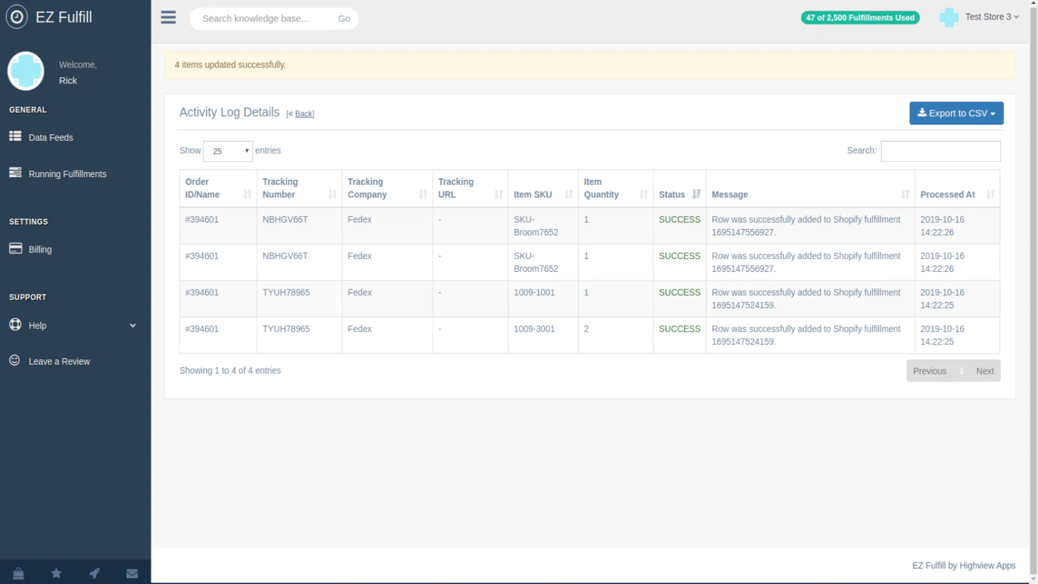
Task: Click the rocket icon in sidebar footer
Action: [x=95, y=573]
